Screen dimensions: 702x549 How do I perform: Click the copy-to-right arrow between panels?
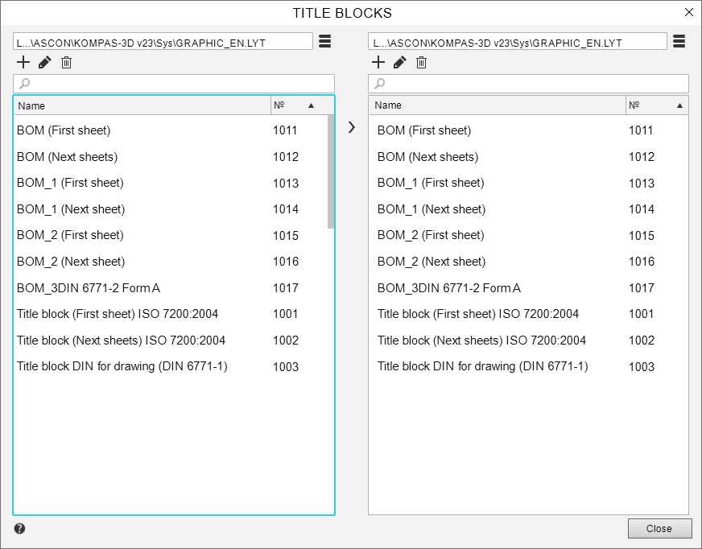351,127
